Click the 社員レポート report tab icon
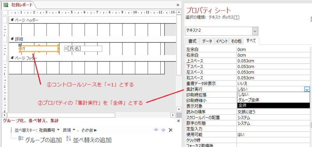 (x=6, y=5)
